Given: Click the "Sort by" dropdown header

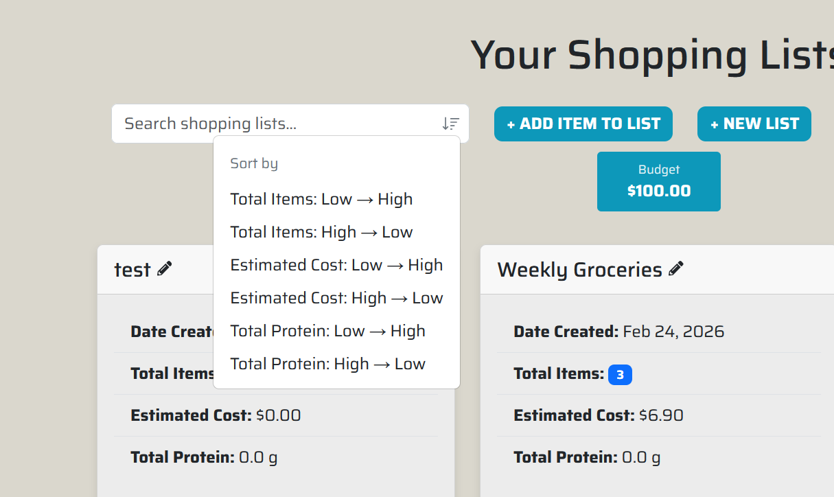Looking at the screenshot, I should [x=254, y=163].
